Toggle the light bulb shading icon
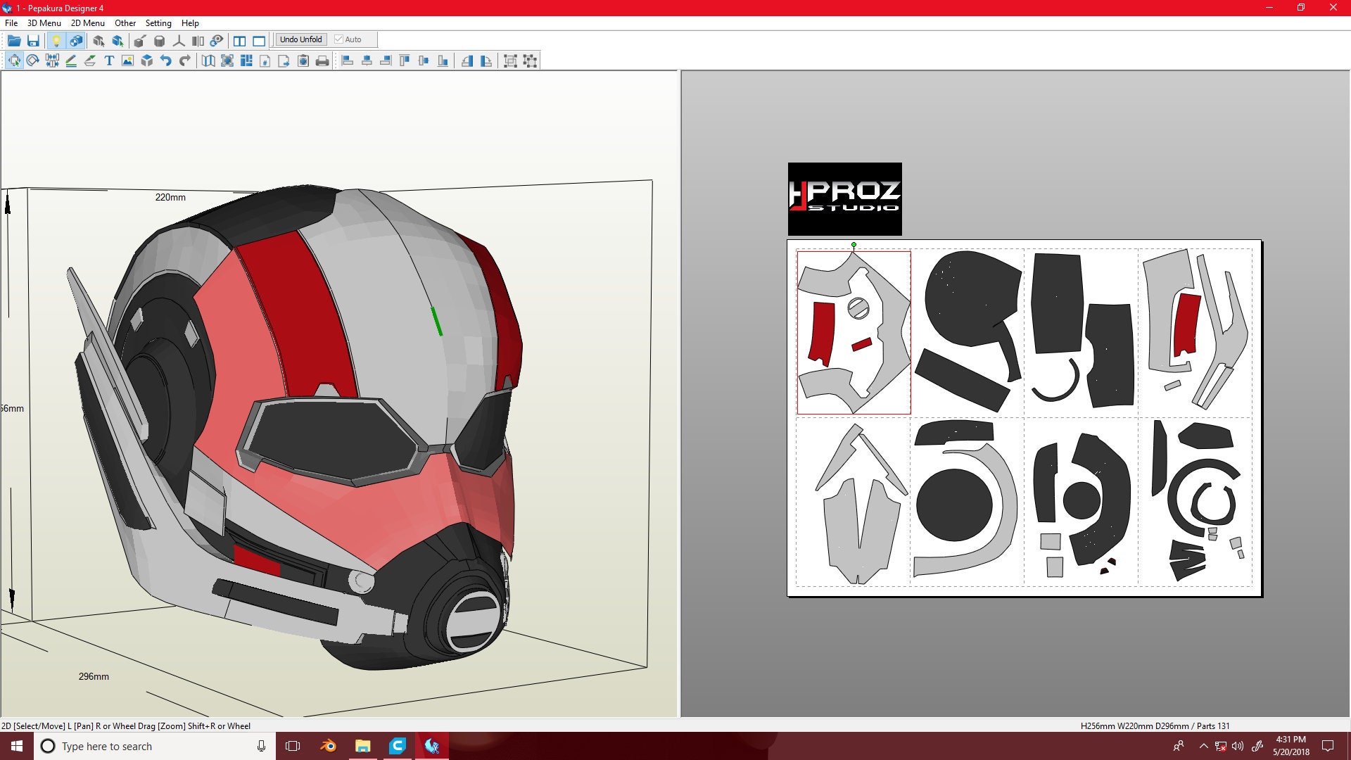Viewport: 1351px width, 760px height. [56, 40]
